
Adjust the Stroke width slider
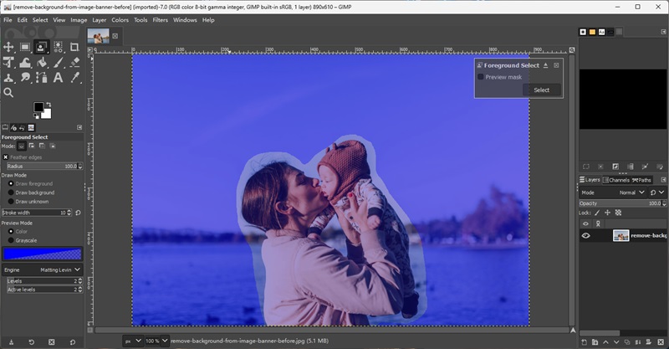coord(37,213)
